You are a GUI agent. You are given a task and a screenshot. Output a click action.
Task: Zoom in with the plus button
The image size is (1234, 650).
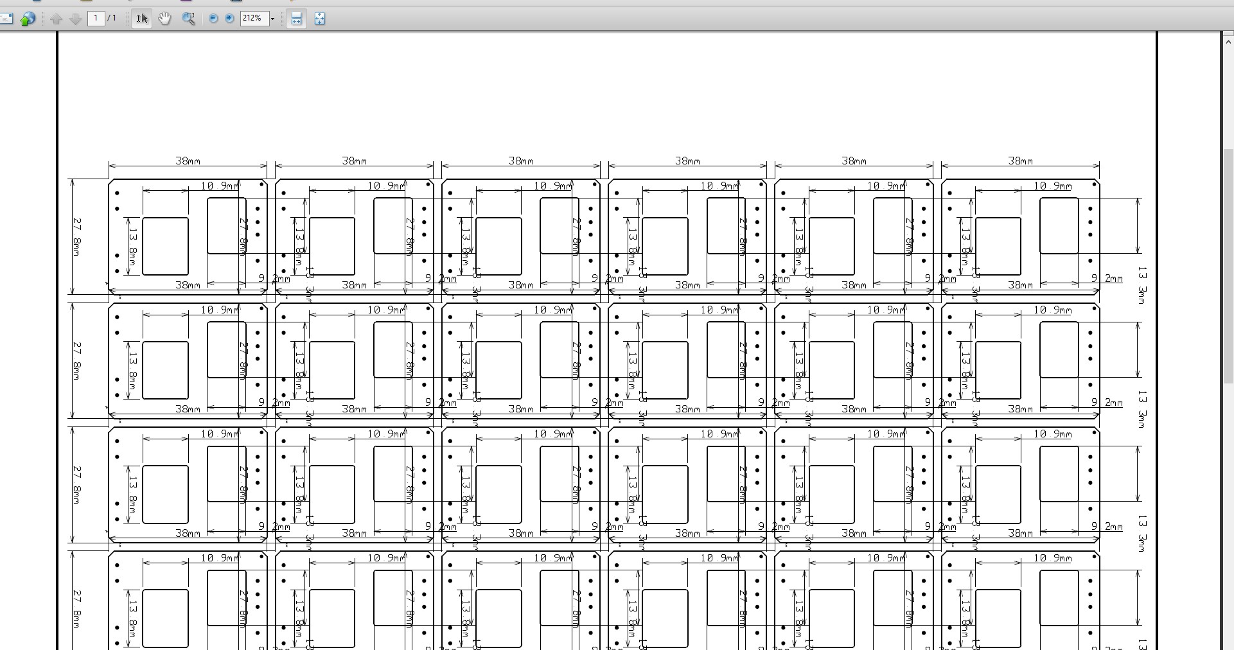tap(230, 19)
